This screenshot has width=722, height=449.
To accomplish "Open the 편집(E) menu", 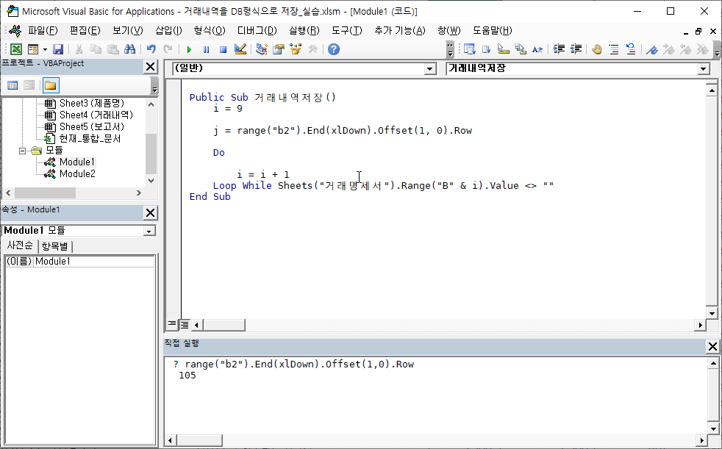I will 85,30.
